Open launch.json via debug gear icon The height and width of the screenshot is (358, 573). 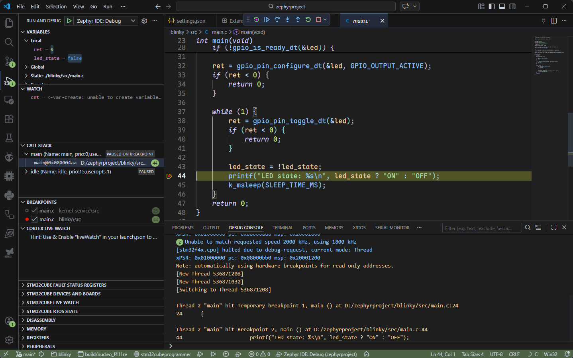pos(144,21)
